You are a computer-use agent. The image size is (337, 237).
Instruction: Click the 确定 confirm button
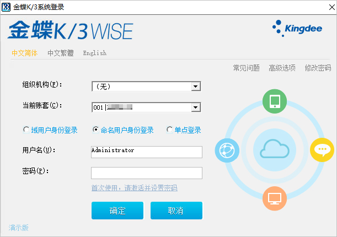click(x=117, y=211)
